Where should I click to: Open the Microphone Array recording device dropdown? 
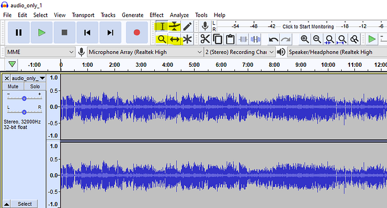(x=145, y=52)
